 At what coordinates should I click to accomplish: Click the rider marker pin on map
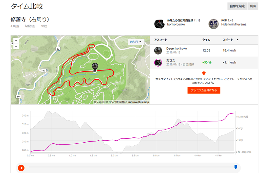(95, 67)
